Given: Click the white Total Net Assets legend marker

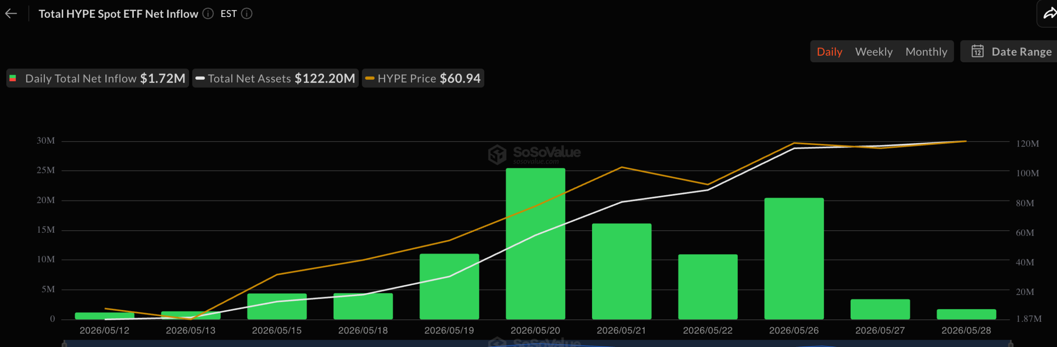Looking at the screenshot, I should 200,78.
